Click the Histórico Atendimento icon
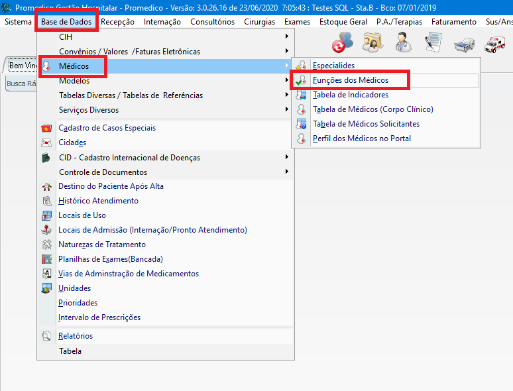This screenshot has width=513, height=391. pyautogui.click(x=47, y=201)
